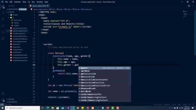
Task: Open loops.html in the explorer
Action: (x=16, y=47)
